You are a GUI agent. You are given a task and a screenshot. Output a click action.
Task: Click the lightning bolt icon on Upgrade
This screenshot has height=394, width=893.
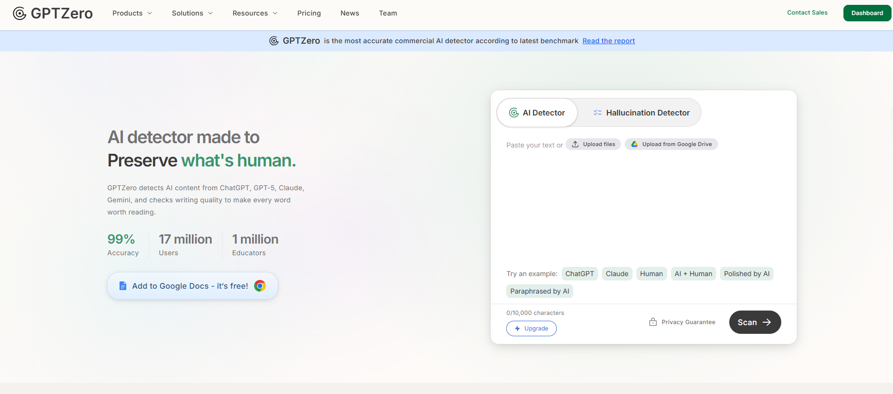click(x=517, y=328)
